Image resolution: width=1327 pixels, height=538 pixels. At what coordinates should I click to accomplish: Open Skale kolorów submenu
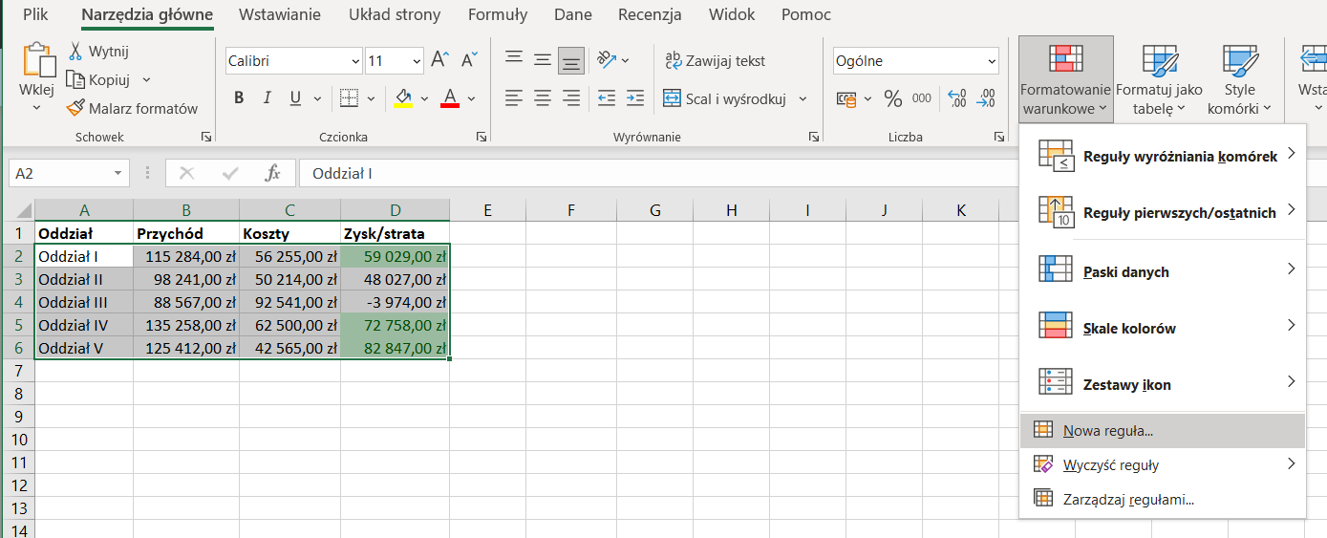(1162, 328)
